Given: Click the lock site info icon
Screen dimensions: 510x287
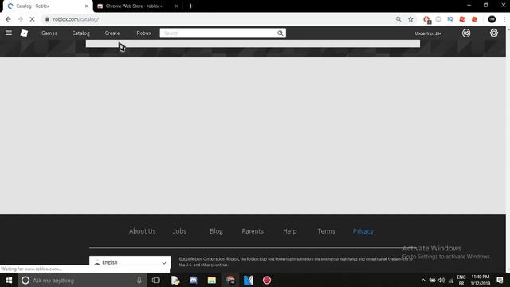Looking at the screenshot, I should tap(47, 19).
